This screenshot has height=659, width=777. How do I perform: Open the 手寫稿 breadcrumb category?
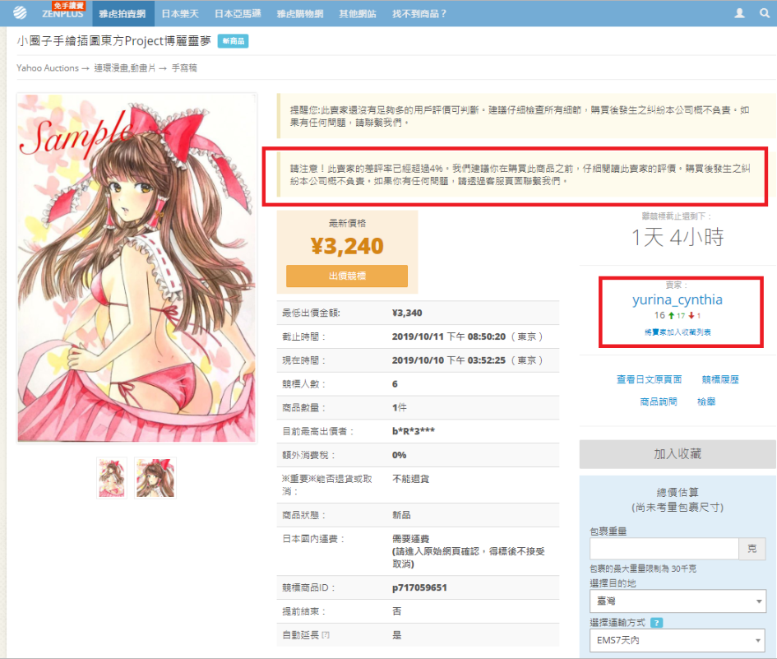click(184, 68)
